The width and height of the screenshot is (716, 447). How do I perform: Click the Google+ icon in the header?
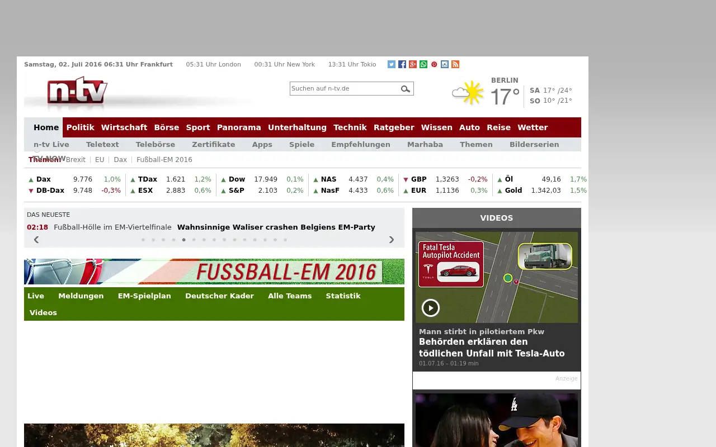click(413, 64)
